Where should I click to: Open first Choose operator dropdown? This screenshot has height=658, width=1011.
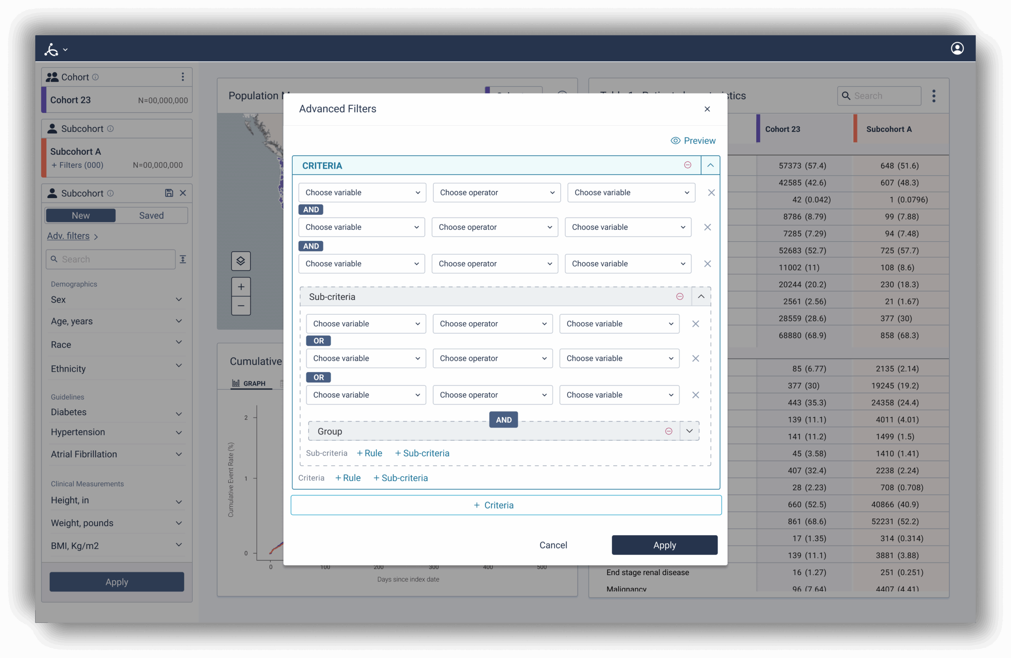click(x=496, y=193)
